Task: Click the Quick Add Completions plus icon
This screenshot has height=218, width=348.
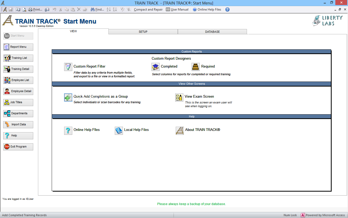Action: pos(68,97)
